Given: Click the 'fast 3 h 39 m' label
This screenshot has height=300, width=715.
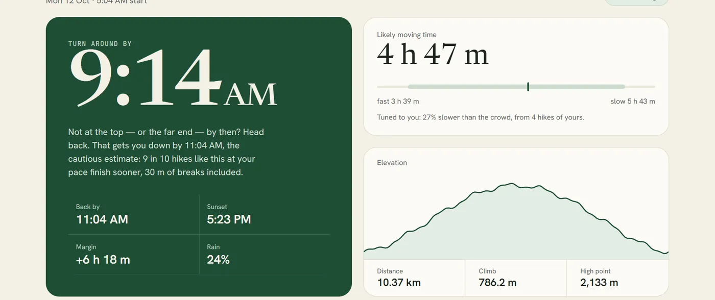Looking at the screenshot, I should [398, 102].
